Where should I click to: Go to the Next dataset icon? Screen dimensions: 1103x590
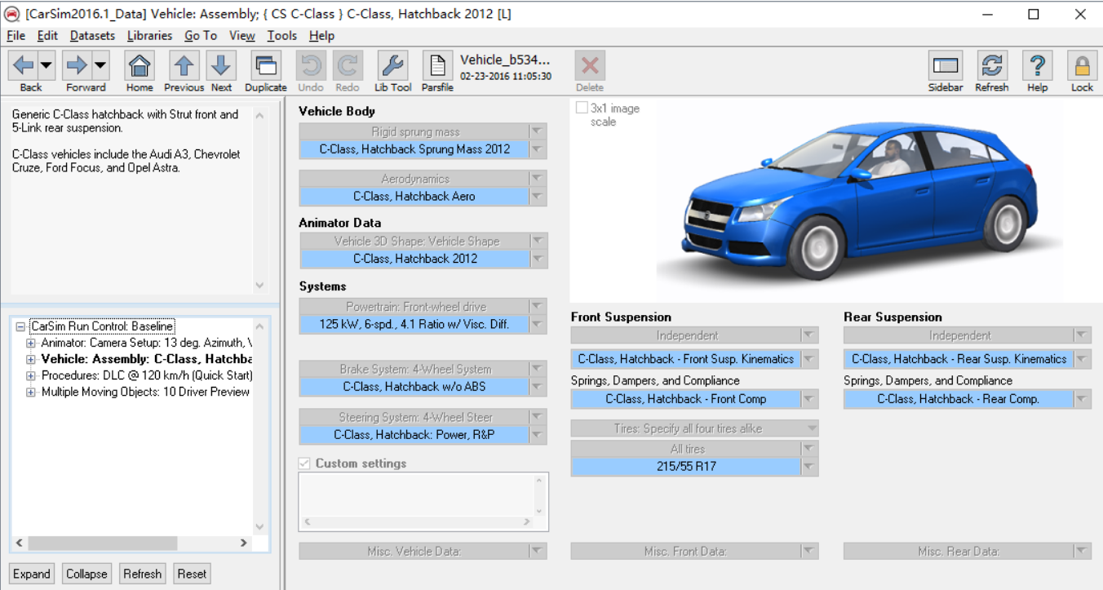[x=221, y=65]
